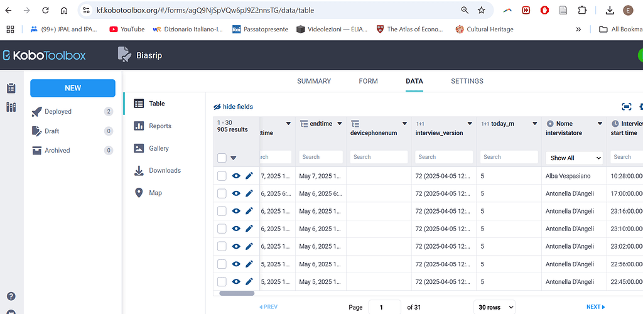Select the second row checkbox
This screenshot has height=314, width=643.
coord(222,194)
